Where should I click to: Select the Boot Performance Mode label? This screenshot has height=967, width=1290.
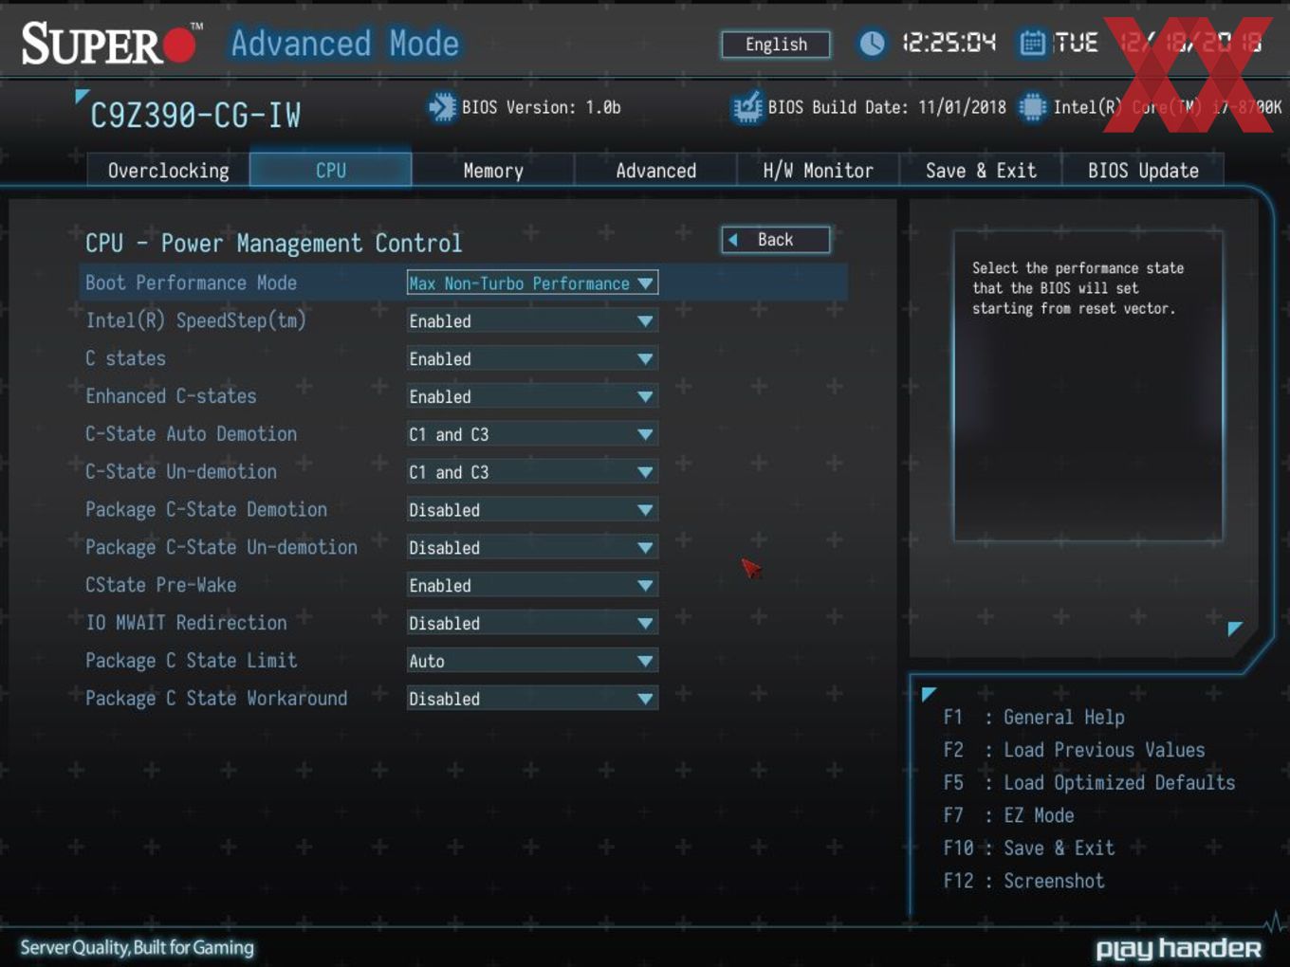pos(191,283)
